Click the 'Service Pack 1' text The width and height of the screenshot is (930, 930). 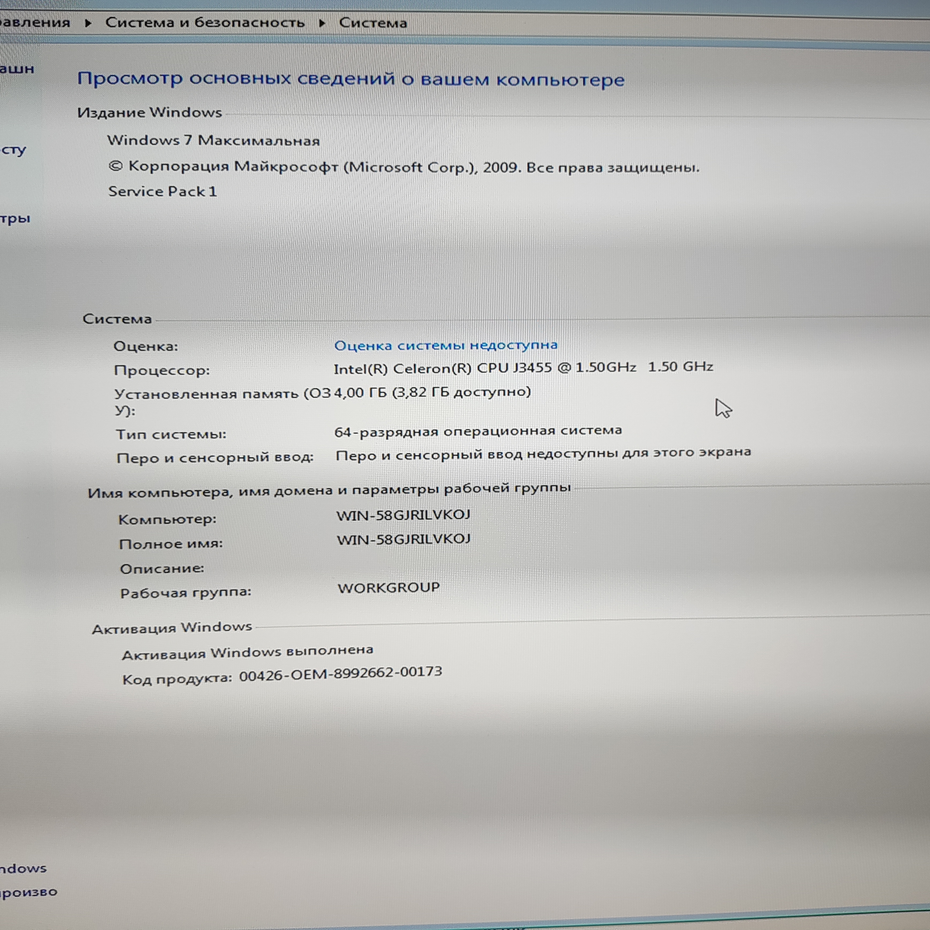(162, 192)
